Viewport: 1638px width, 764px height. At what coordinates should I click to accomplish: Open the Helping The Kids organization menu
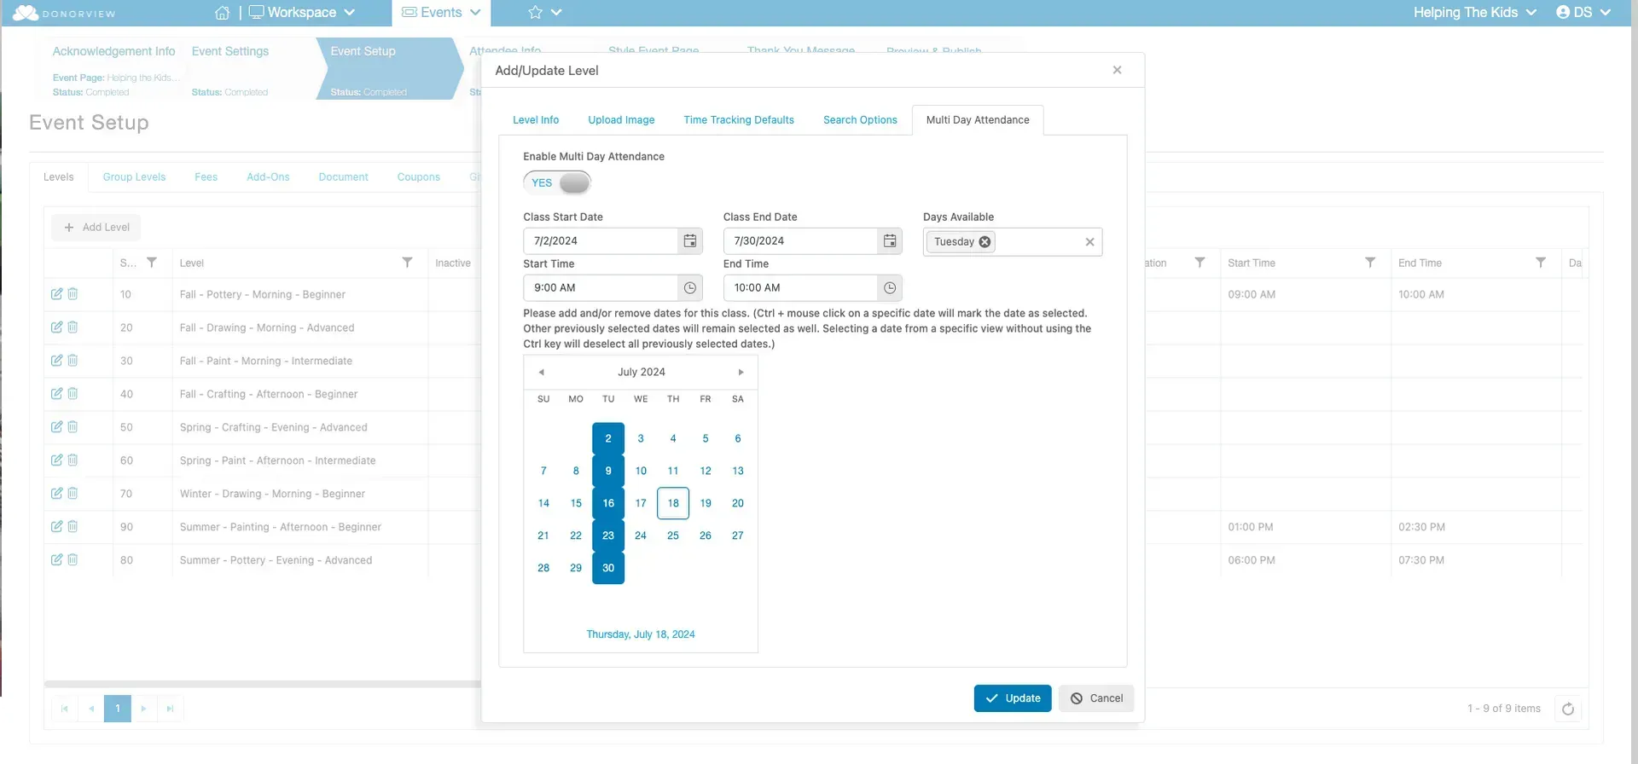[x=1474, y=13]
